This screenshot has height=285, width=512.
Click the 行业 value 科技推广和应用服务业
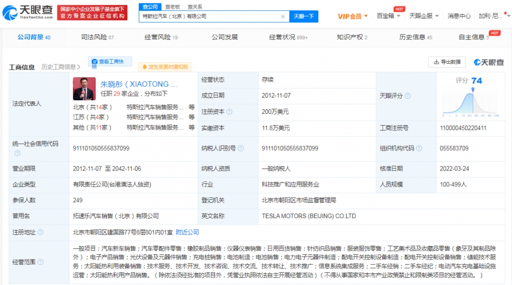pos(290,184)
